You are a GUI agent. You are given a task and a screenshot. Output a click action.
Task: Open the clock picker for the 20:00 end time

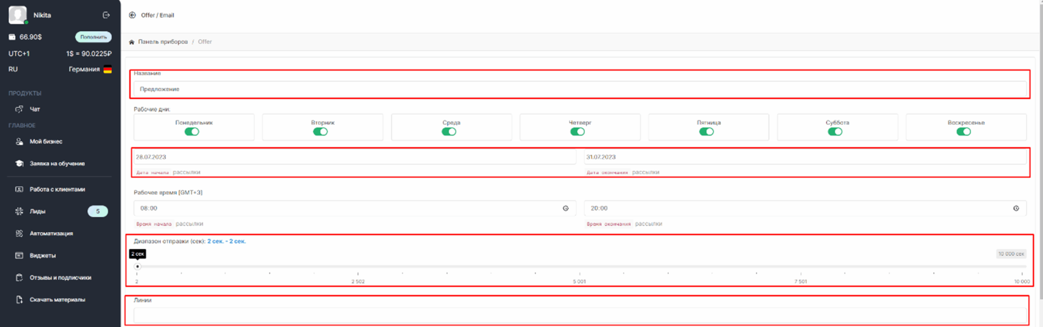[1016, 208]
